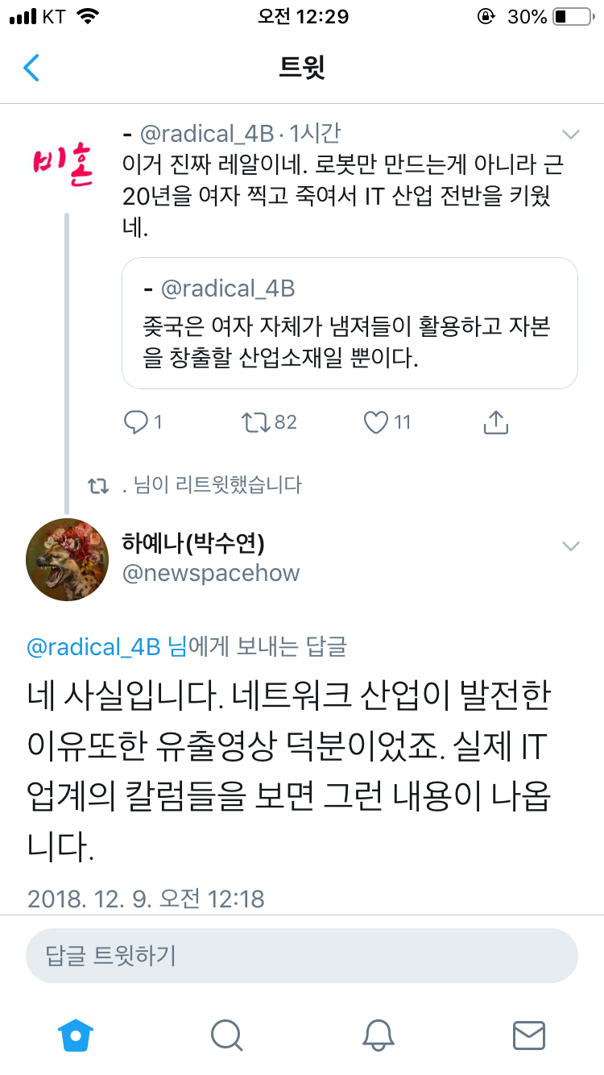Open the @newspacehow profile handle
This screenshot has height=1075, width=604.
click(x=211, y=573)
